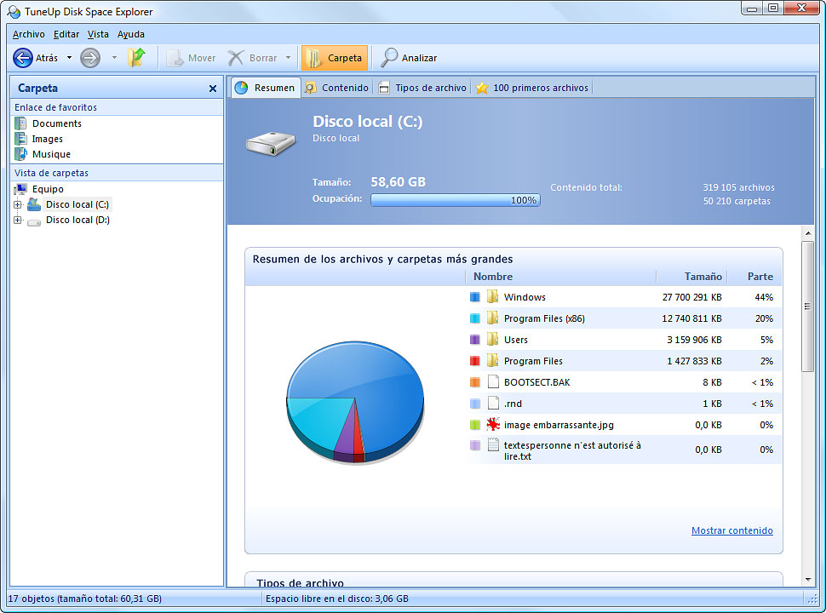
Task: Click the Documents folder icon
Action: 20,123
